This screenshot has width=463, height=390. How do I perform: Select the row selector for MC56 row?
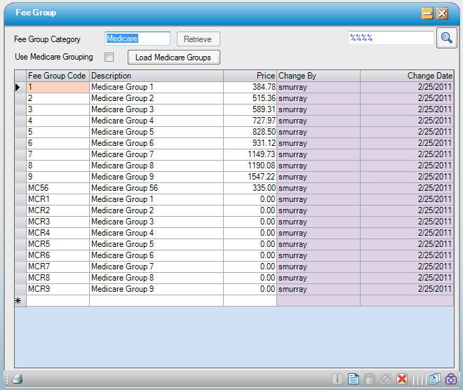click(20, 188)
